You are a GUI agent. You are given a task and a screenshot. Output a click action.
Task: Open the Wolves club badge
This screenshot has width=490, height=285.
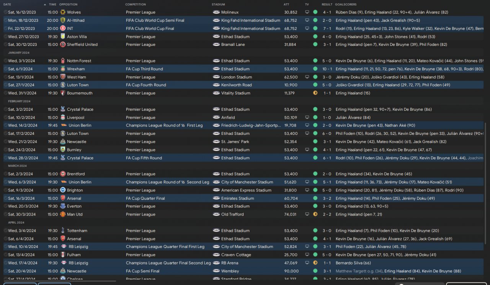pyautogui.click(x=63, y=12)
